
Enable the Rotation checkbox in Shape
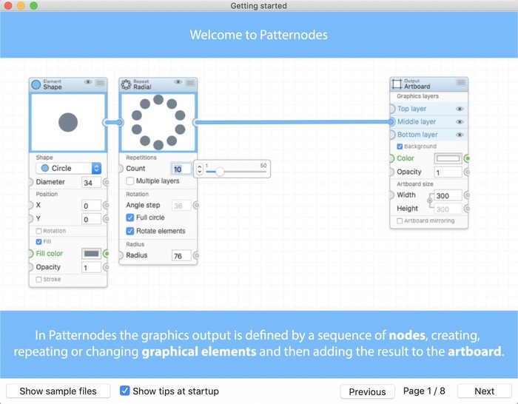pyautogui.click(x=38, y=231)
